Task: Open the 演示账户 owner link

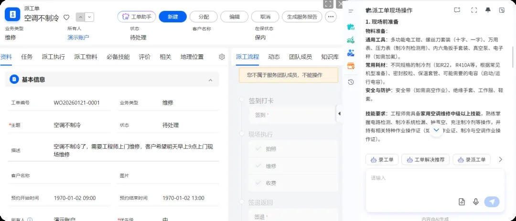Action: 78,37
